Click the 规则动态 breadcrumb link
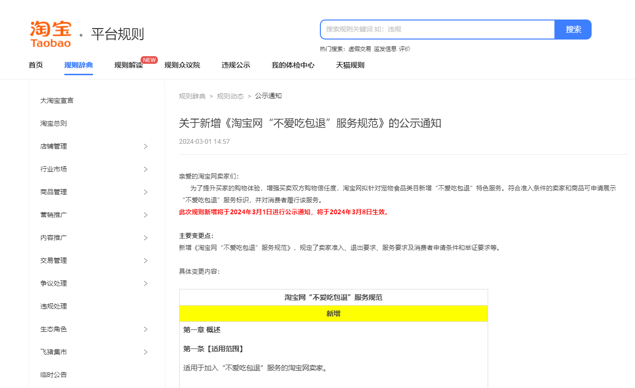This screenshot has height=388, width=635. tap(230, 96)
